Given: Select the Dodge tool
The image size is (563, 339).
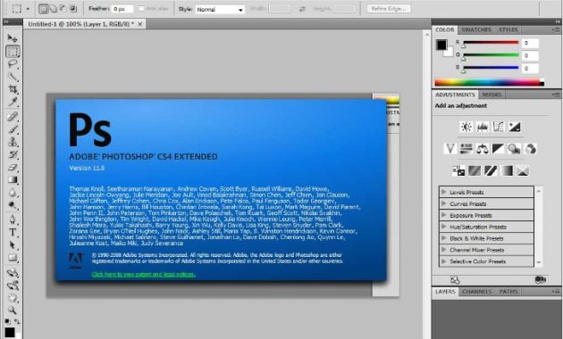Looking at the screenshot, I should 13,205.
